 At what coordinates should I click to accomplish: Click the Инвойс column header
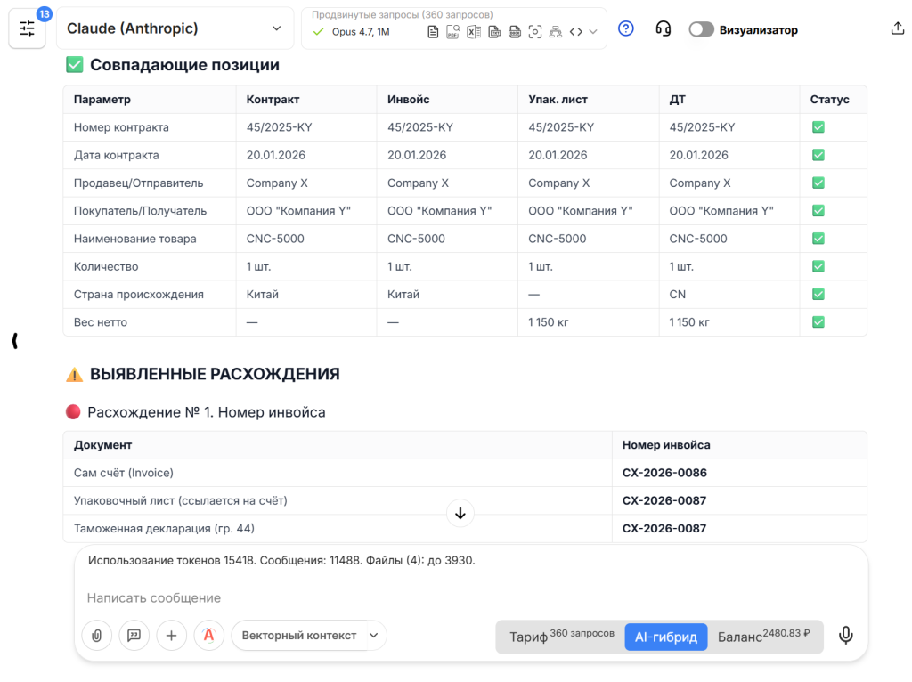(408, 100)
